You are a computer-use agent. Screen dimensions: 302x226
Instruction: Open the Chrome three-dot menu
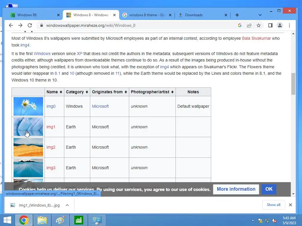coord(289,25)
